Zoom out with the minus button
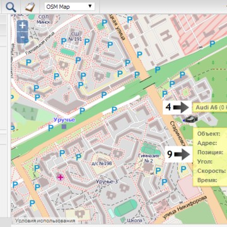This screenshot has width=227, height=227. coord(22,38)
